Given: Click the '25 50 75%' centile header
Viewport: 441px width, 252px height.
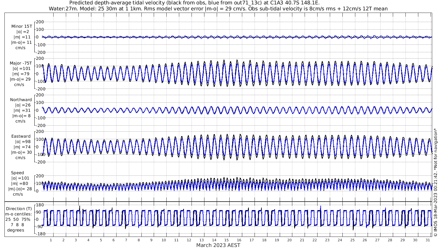Looking at the screenshot, I should coord(18,220).
